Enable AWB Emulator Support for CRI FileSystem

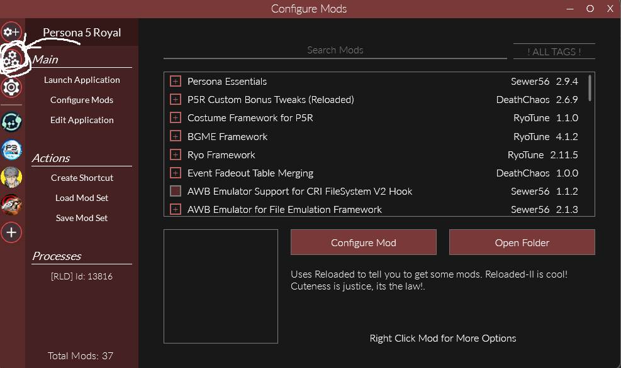[x=176, y=191]
